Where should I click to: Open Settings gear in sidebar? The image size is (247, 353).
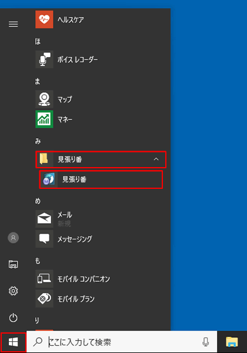(14, 291)
